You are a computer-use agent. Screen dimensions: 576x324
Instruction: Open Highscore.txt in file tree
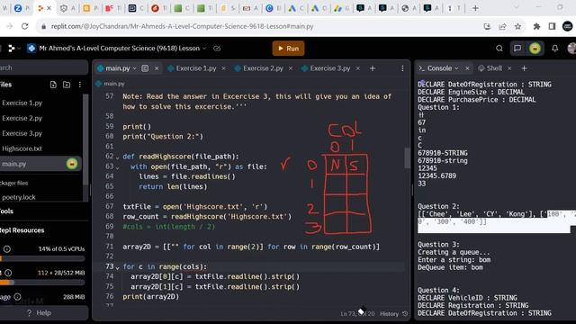pyautogui.click(x=22, y=148)
